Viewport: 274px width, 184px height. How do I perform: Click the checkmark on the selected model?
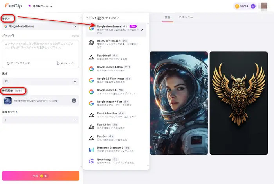coord(142,30)
